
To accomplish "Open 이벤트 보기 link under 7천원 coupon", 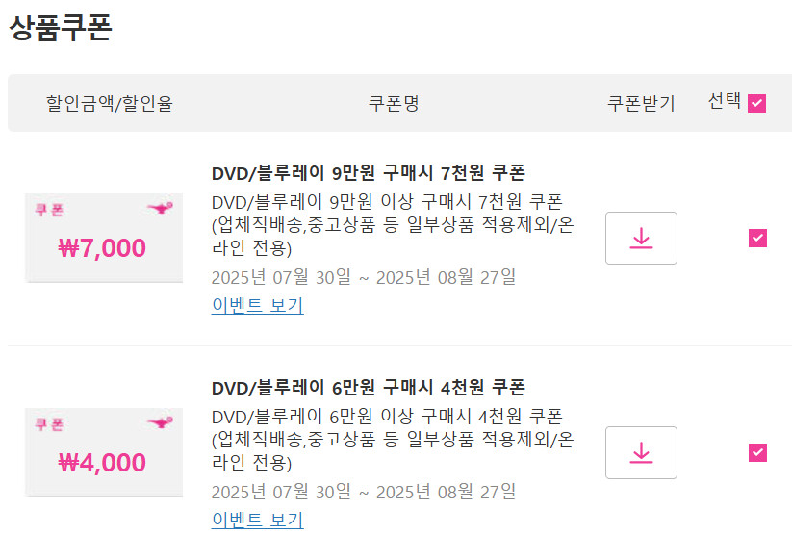I will [257, 306].
